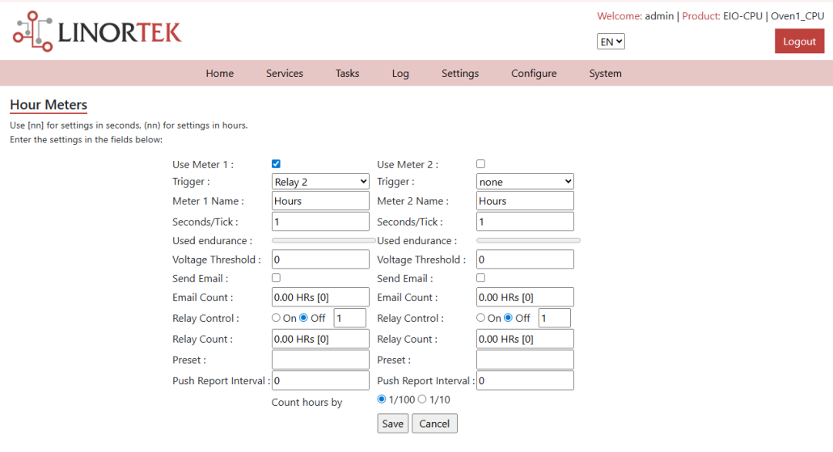This screenshot has width=833, height=452.
Task: Click the Cancel button
Action: [434, 424]
